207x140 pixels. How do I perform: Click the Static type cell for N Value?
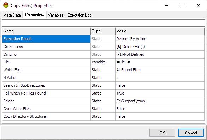103,78
